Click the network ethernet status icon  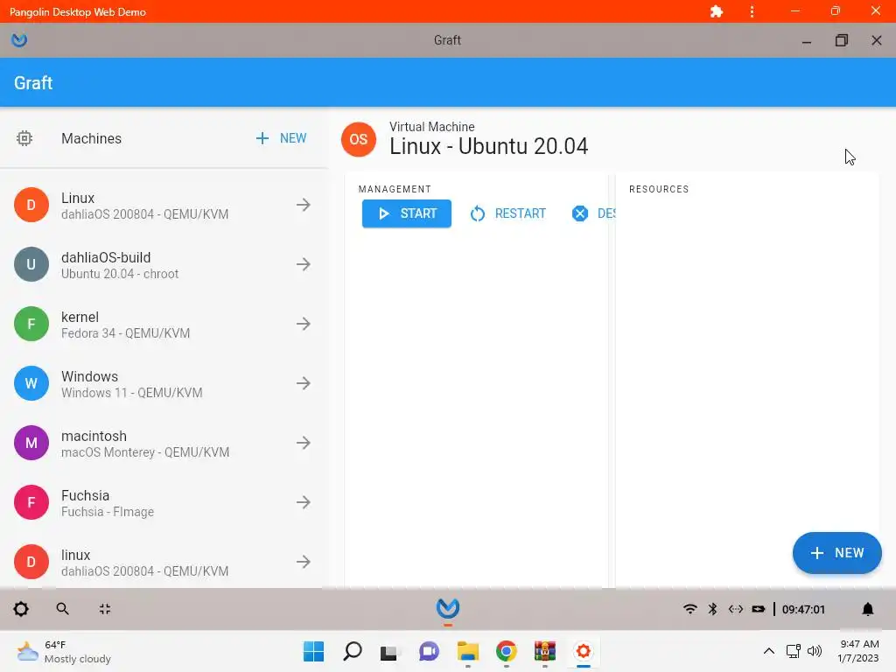[x=735, y=609]
